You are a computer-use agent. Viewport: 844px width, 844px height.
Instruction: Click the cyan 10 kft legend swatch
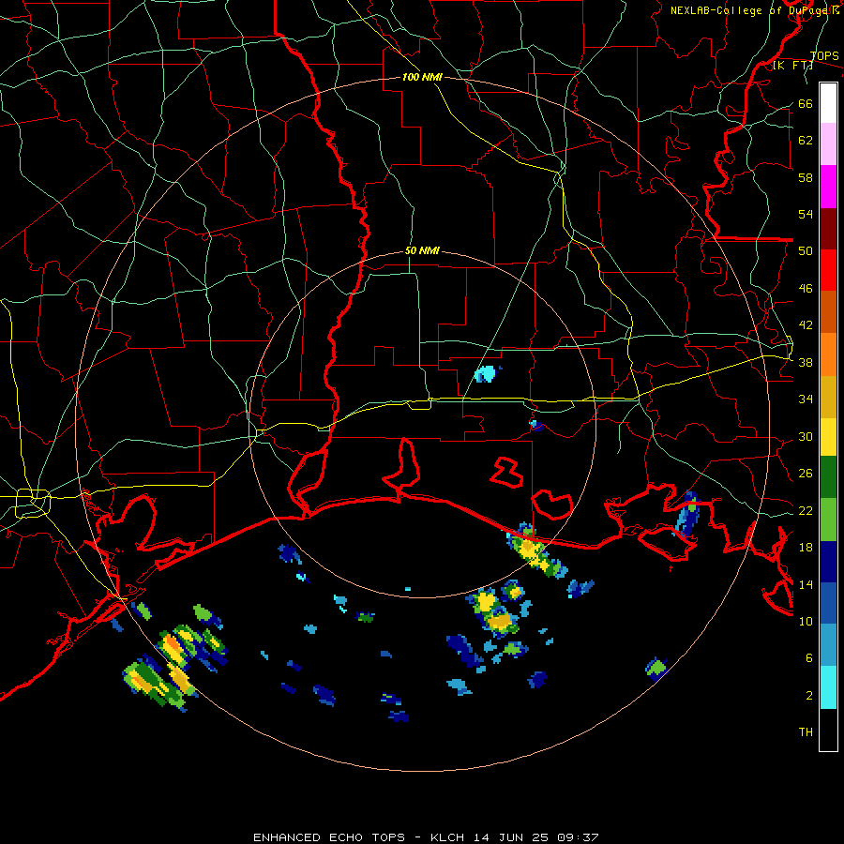coord(828,687)
